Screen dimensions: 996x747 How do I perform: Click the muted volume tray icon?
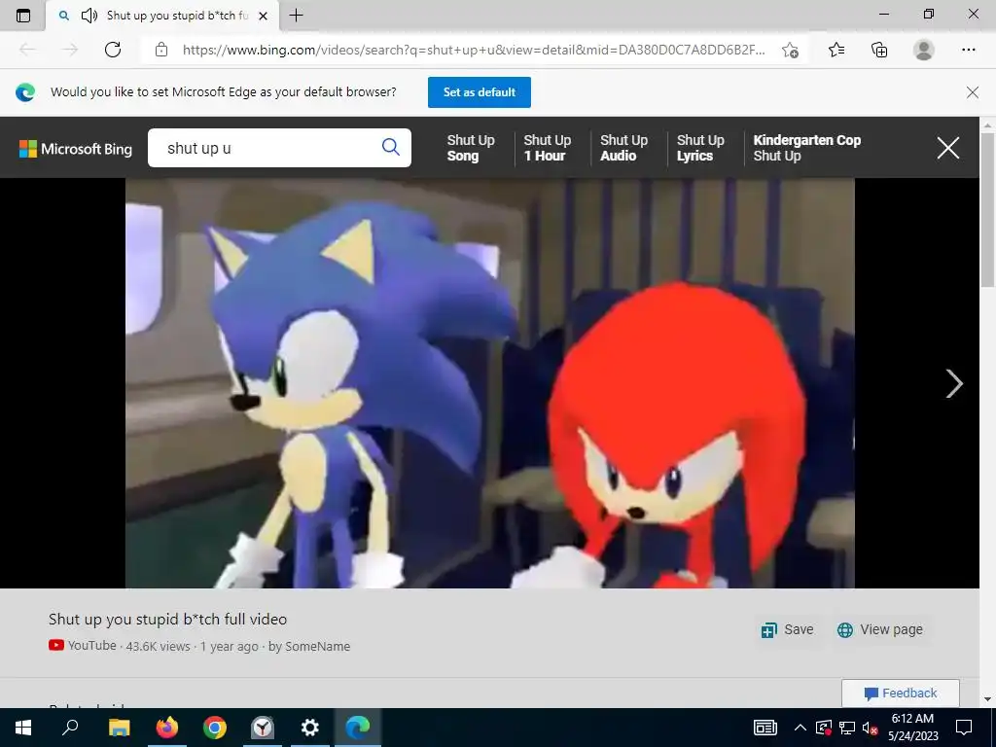pyautogui.click(x=870, y=728)
